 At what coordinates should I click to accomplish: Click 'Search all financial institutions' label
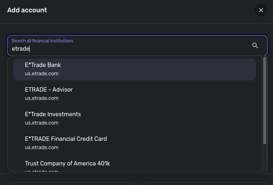coord(42,41)
